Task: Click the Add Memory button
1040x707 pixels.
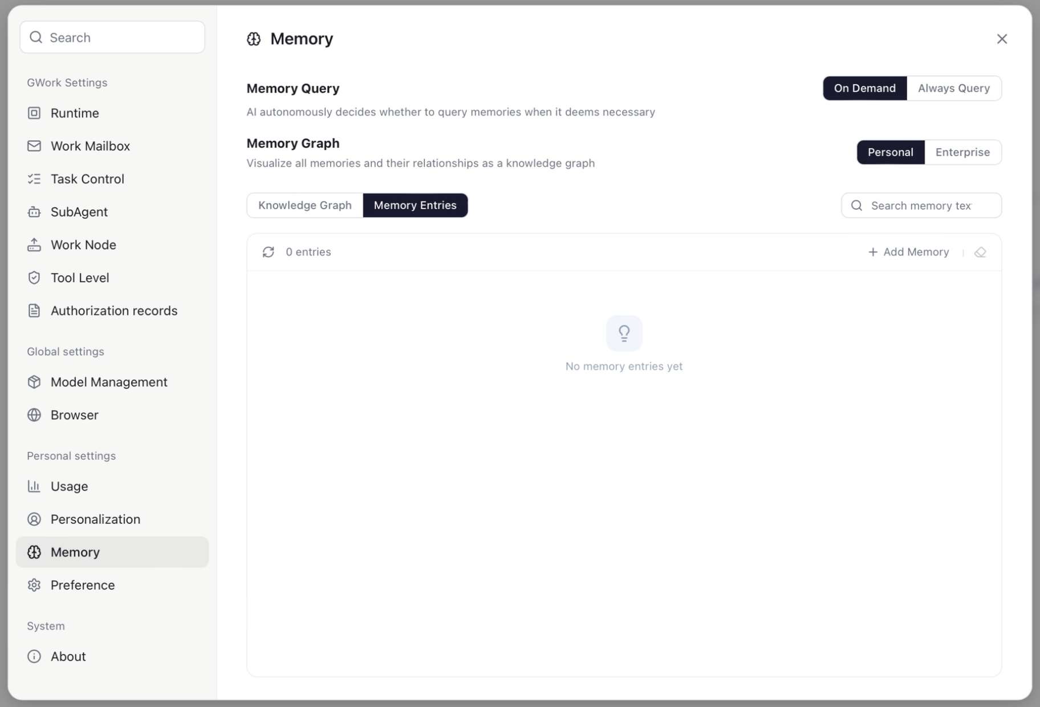Action: 908,252
